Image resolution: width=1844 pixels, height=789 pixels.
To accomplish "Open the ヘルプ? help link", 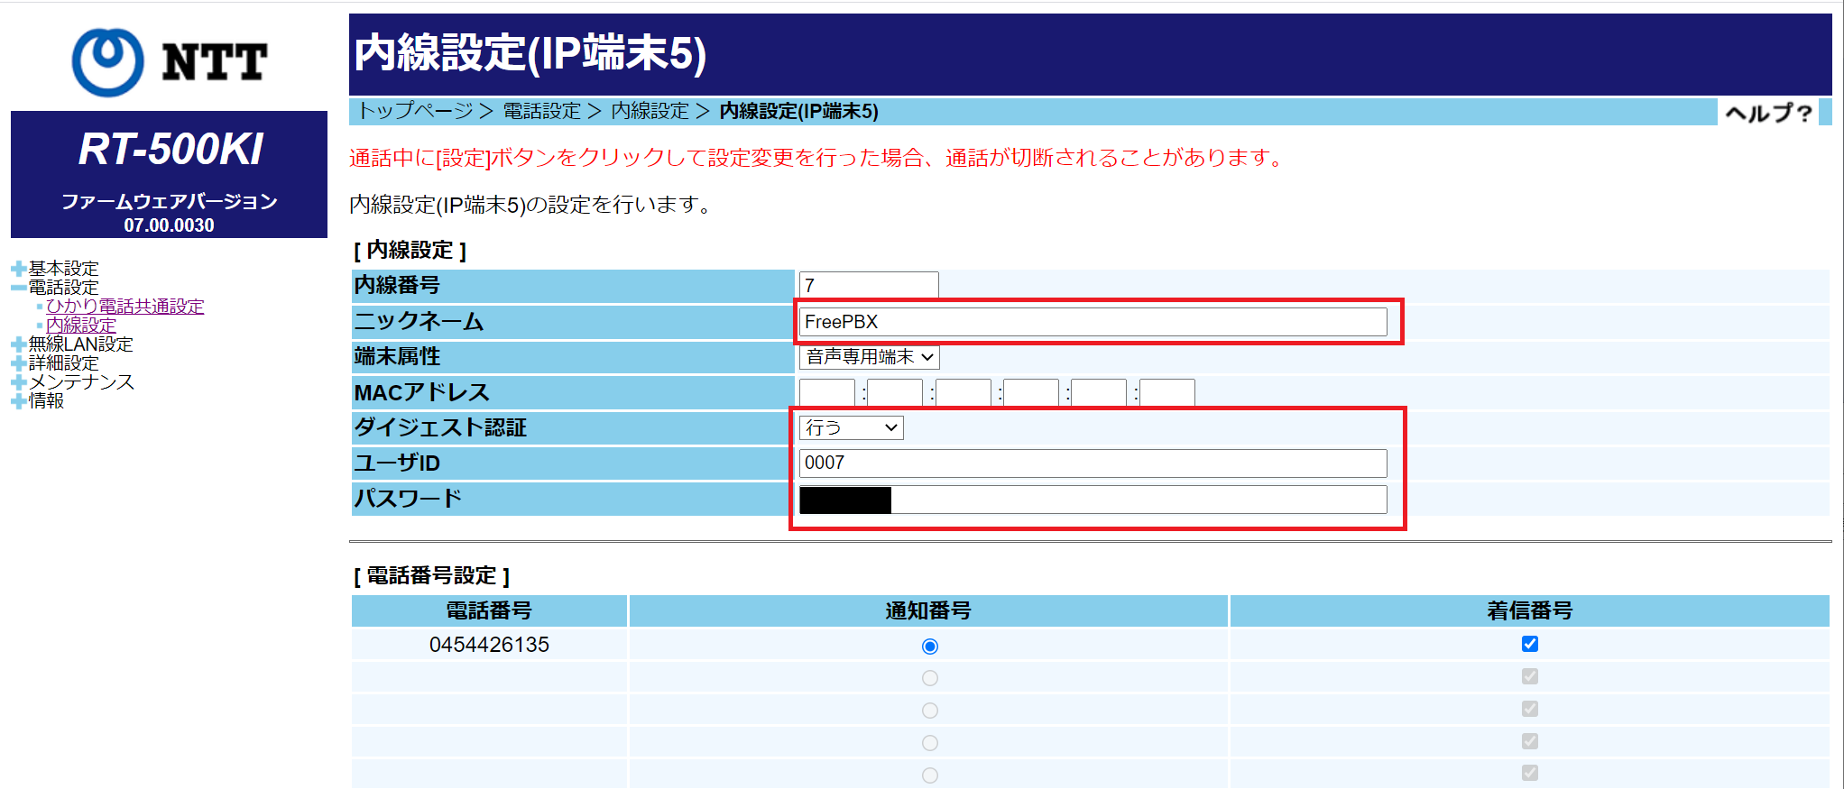I will pos(1767,113).
